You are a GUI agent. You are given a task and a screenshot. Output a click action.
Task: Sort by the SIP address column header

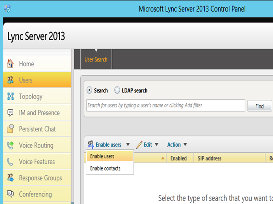(x=230, y=158)
